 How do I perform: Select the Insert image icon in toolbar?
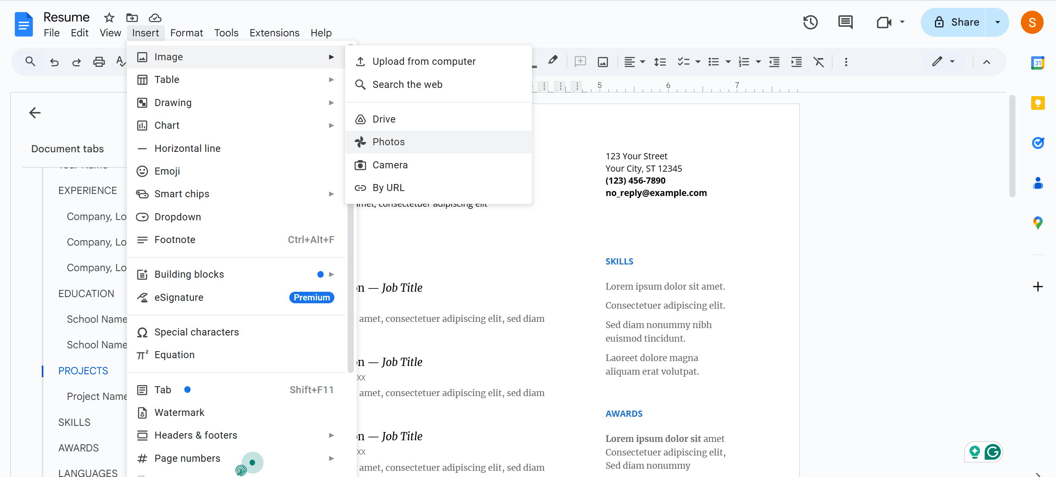603,62
